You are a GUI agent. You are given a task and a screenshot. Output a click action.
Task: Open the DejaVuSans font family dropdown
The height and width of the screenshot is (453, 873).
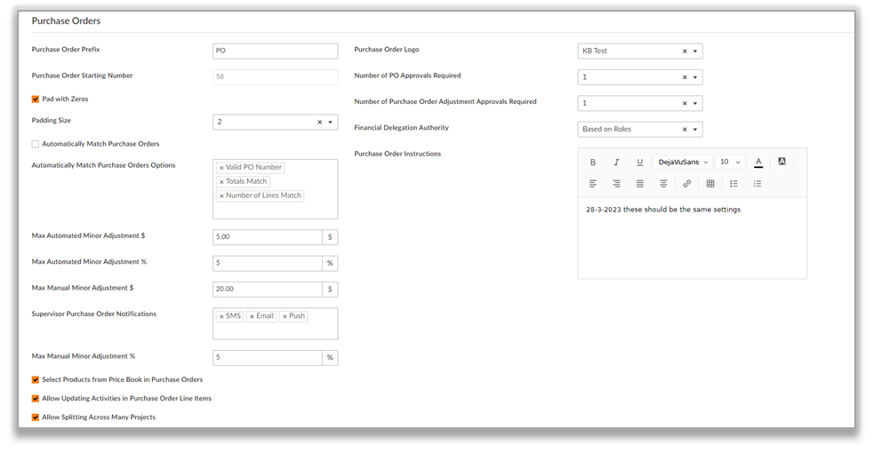[x=683, y=162]
